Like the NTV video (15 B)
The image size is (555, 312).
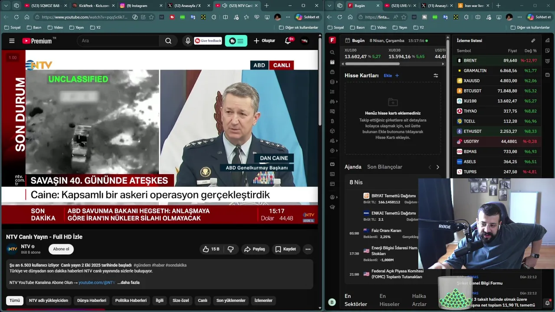click(211, 249)
